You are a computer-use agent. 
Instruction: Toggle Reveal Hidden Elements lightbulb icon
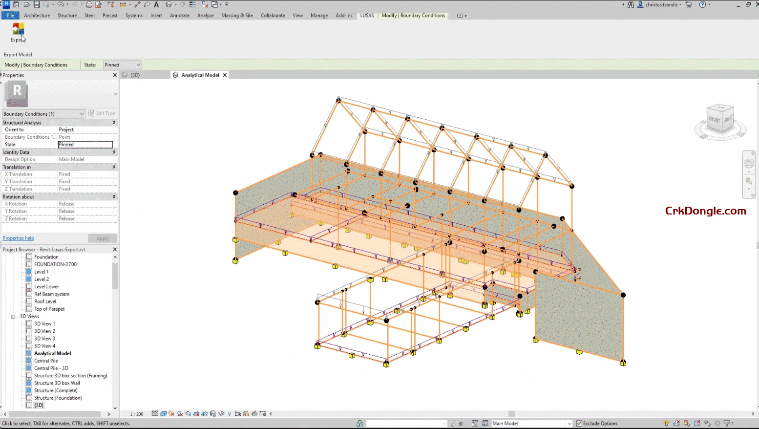pyautogui.click(x=230, y=413)
